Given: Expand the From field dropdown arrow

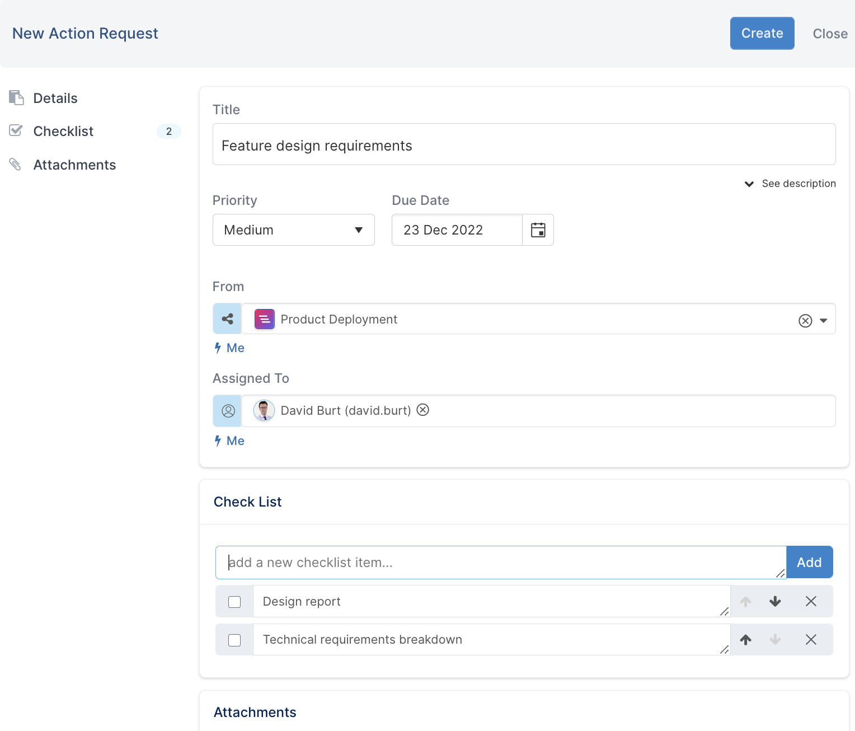Looking at the screenshot, I should pyautogui.click(x=824, y=321).
